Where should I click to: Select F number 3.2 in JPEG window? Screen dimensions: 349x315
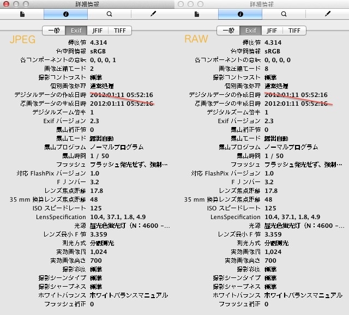click(x=94, y=182)
